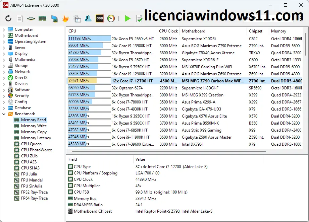Image resolution: width=309 pixels, height=222 pixels.
Task: Click the 45280 MB/s result bar
Action: click(x=89, y=144)
